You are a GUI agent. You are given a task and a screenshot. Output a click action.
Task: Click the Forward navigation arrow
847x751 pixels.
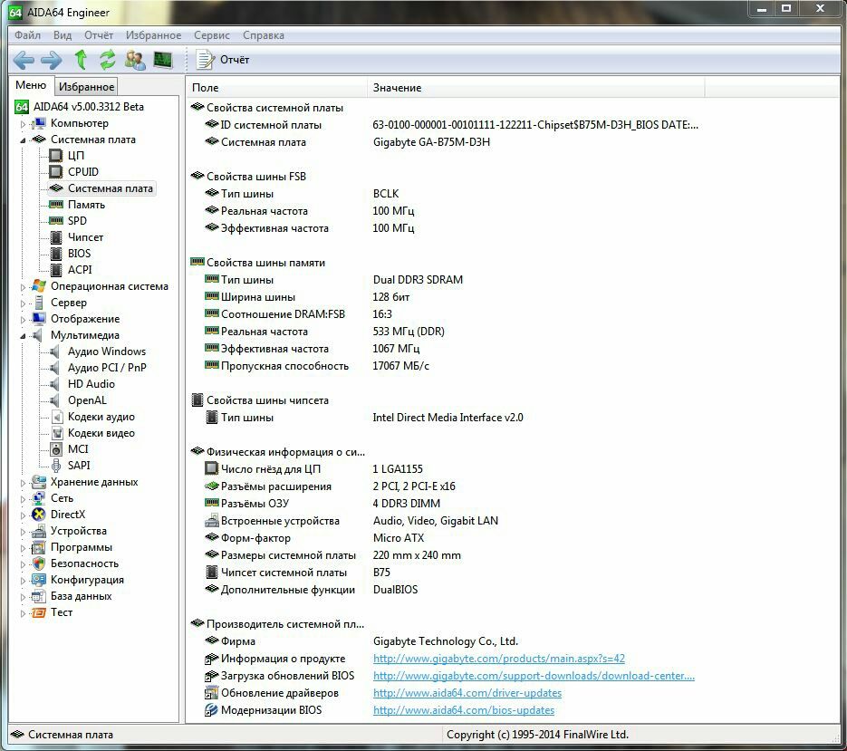point(52,60)
